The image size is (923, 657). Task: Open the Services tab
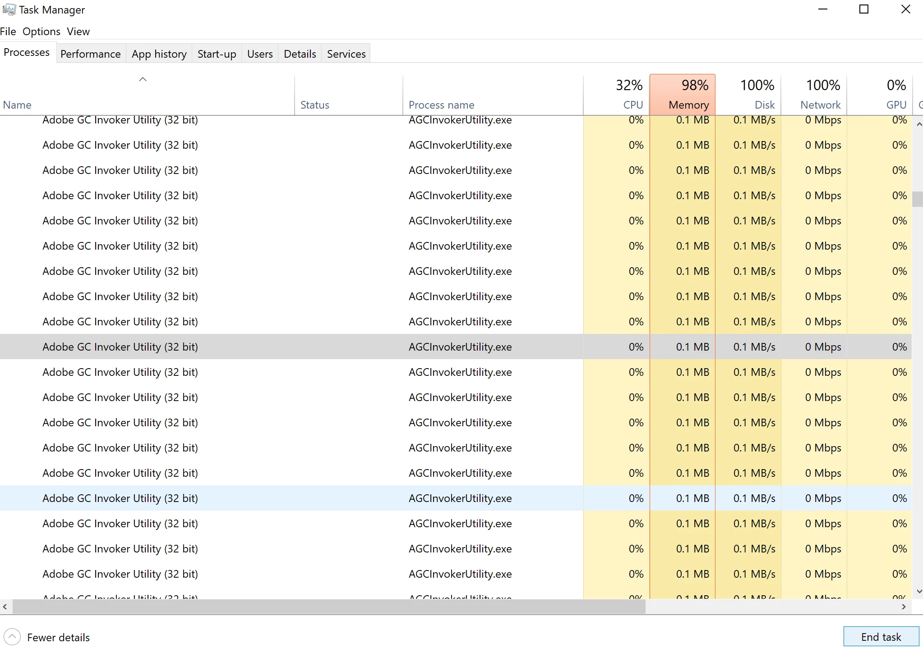(346, 54)
